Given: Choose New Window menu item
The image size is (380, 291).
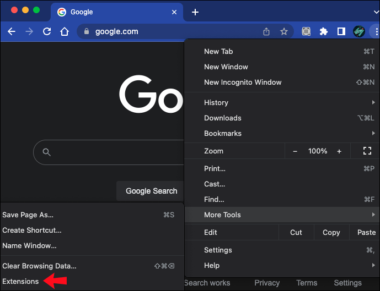Looking at the screenshot, I should (282, 67).
